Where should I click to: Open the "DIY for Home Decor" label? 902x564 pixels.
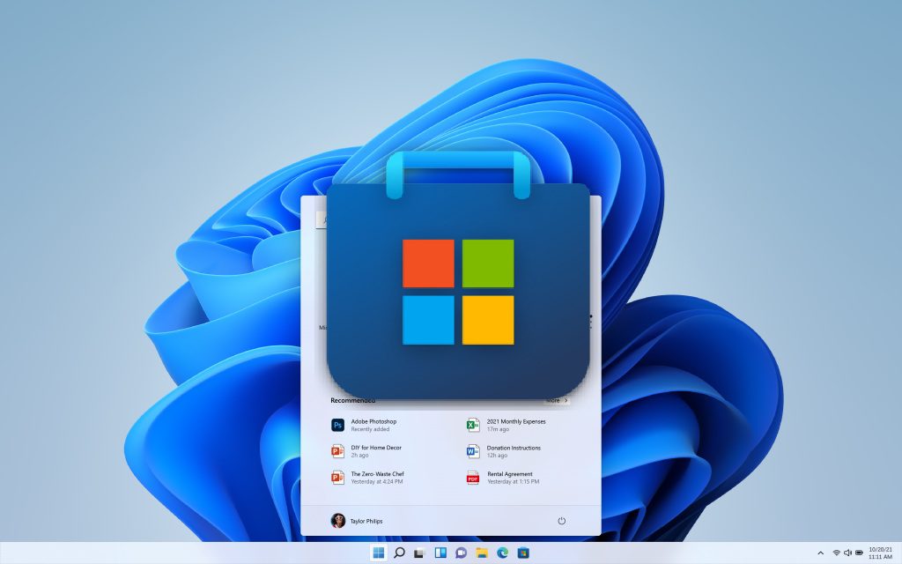pyautogui.click(x=376, y=447)
